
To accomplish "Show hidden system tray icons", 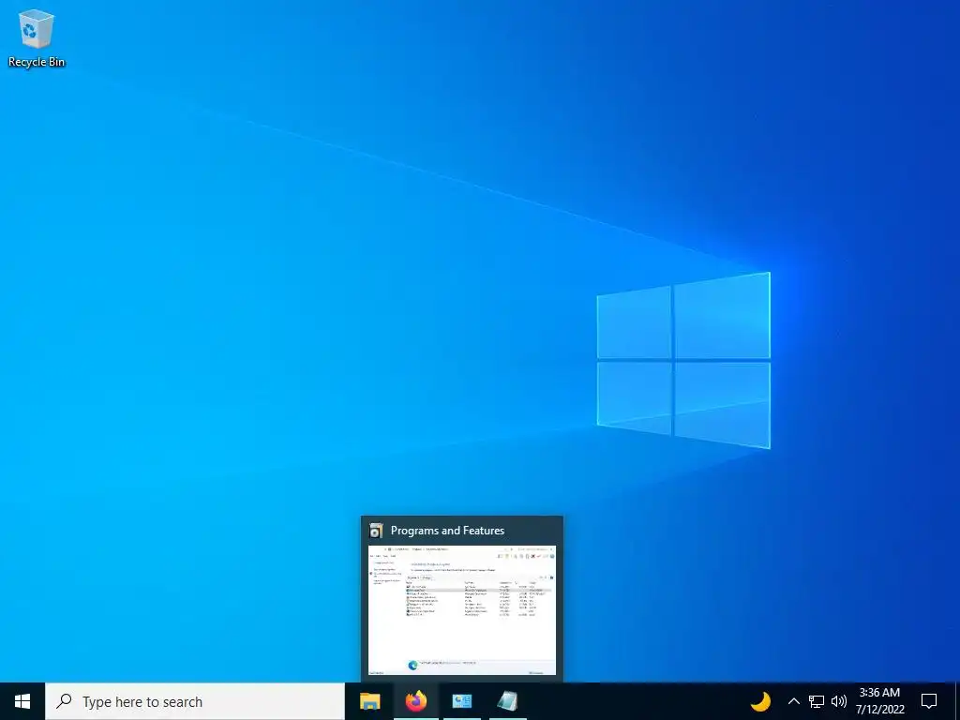I will pyautogui.click(x=793, y=701).
